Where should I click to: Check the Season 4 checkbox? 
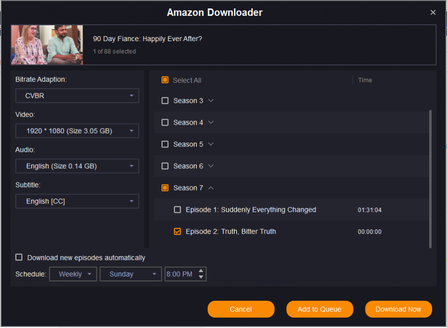165,123
